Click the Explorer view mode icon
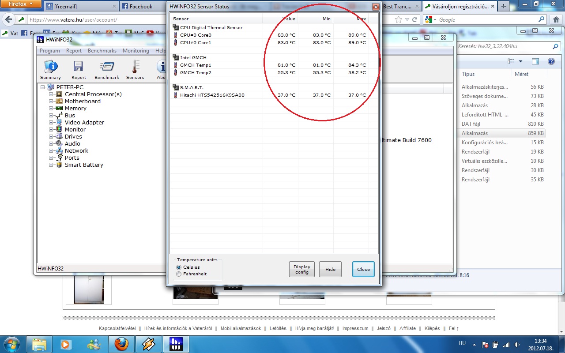565x353 pixels. 511,61
